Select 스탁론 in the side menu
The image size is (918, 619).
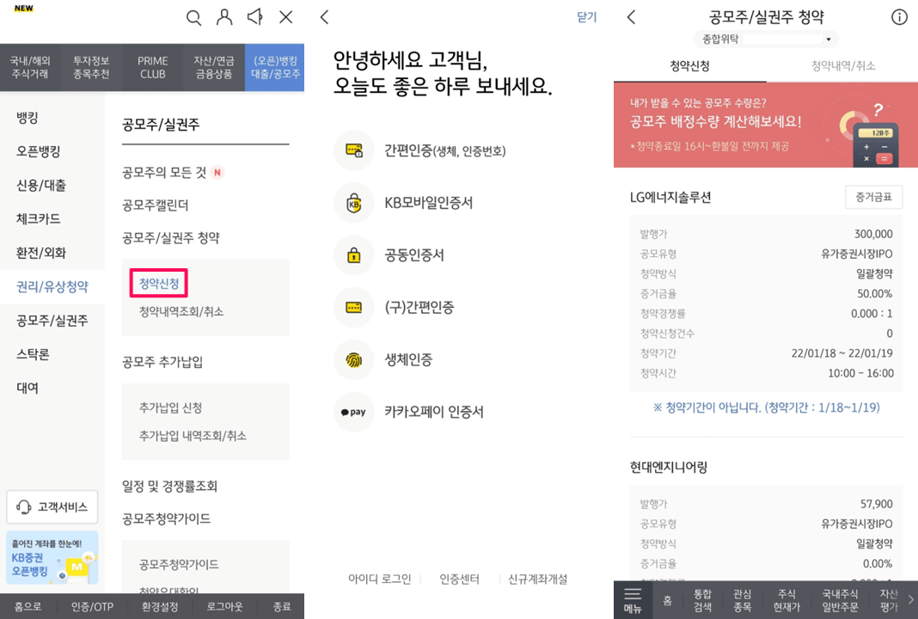[x=33, y=354]
